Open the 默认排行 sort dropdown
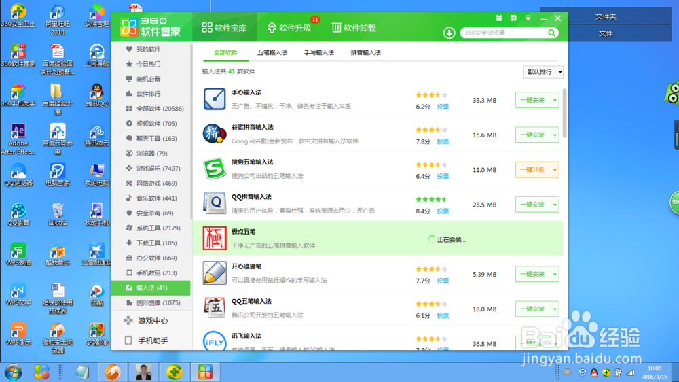 point(543,72)
